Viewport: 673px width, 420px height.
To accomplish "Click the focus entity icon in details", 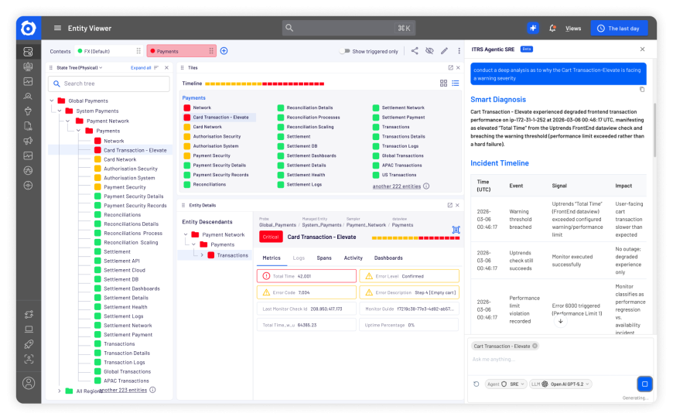I will [456, 230].
